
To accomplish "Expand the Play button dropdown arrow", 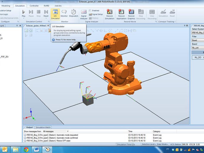I will 24,18.
